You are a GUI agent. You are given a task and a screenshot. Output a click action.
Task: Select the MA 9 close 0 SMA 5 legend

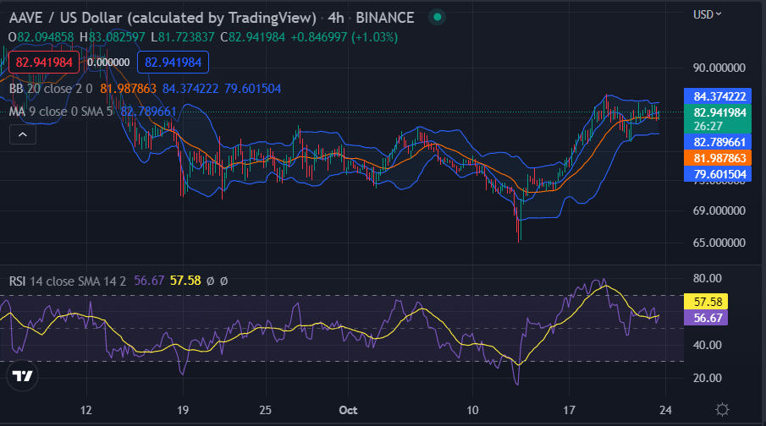(61, 112)
